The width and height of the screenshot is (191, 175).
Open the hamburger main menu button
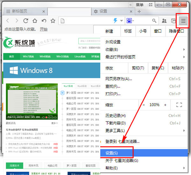(x=183, y=21)
